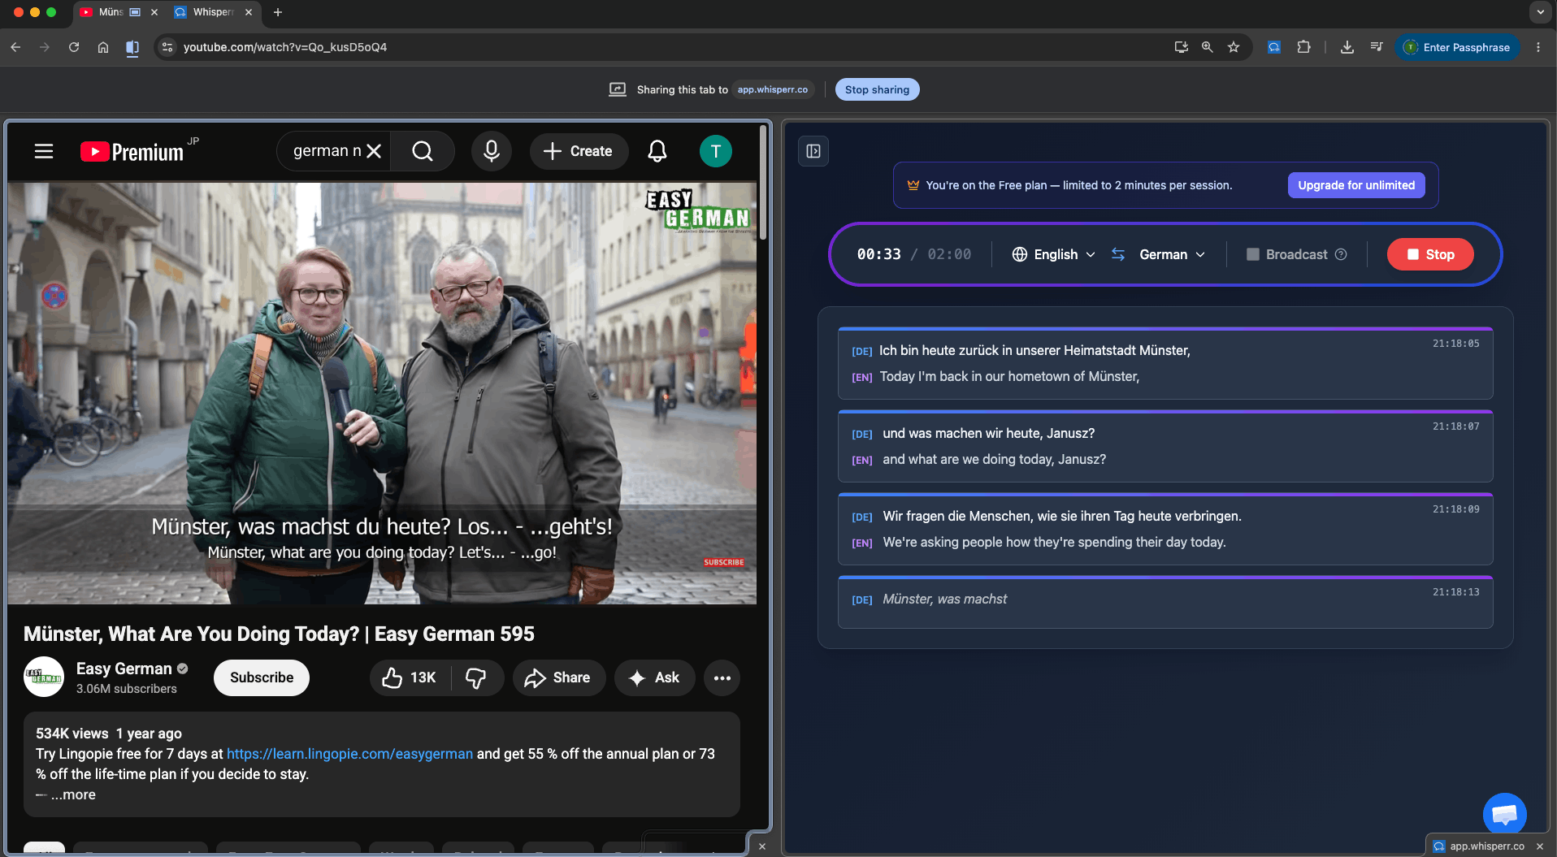Screen dimensions: 1557x857
Task: Open the media controls toolbar icon
Action: tap(1376, 47)
